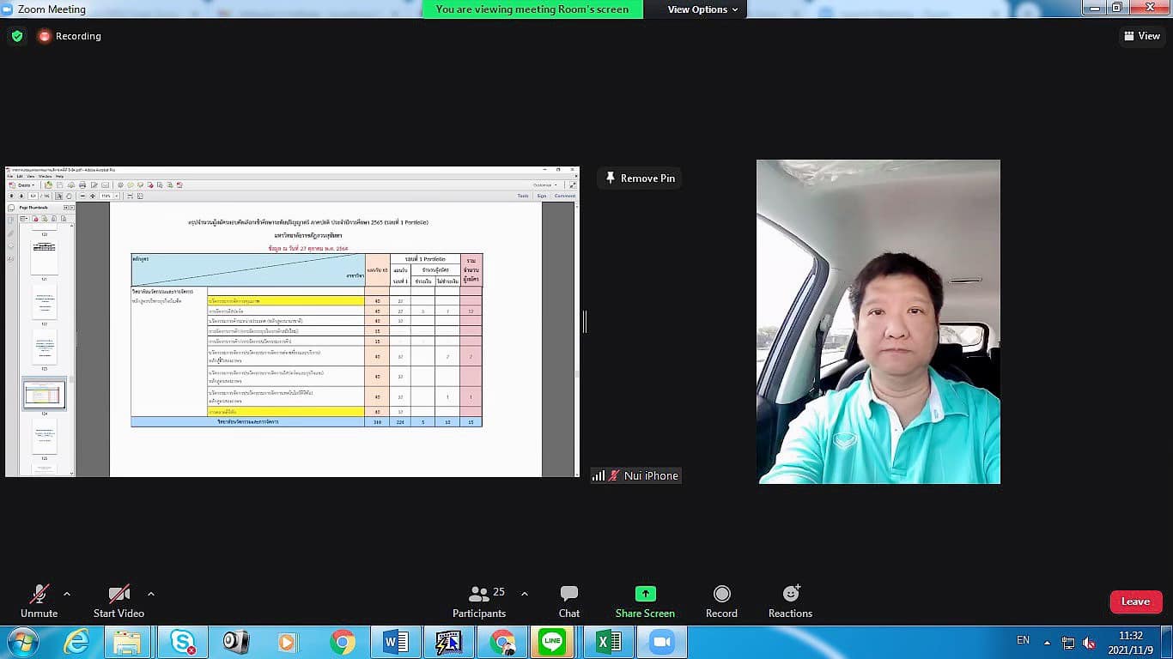Click the Unmute microphone icon
1173x659 pixels.
pos(39,594)
